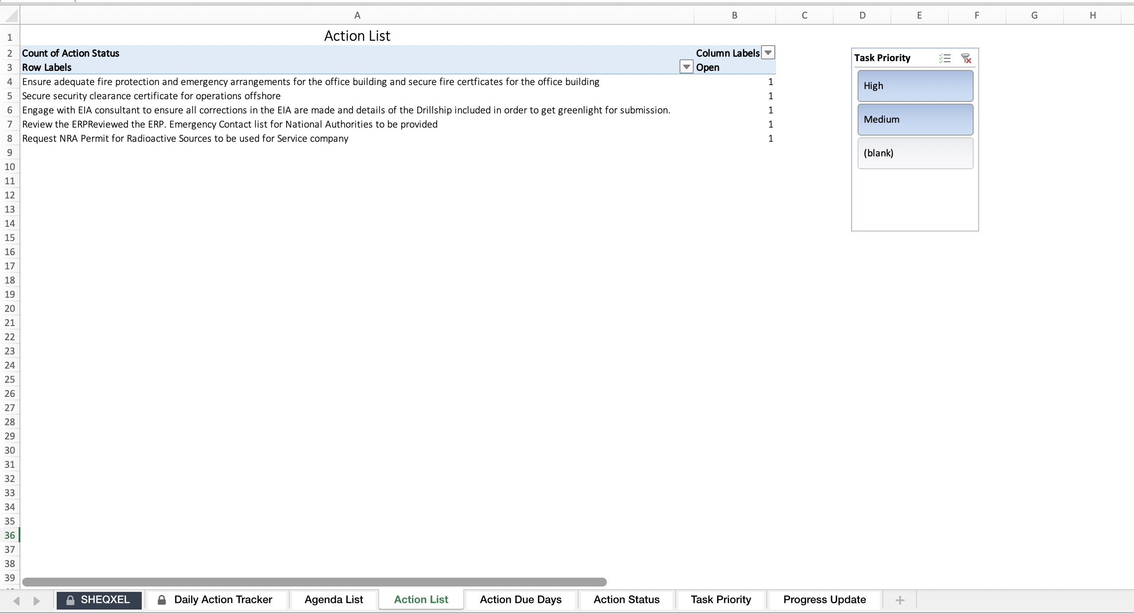Select column G header
This screenshot has height=614, width=1134.
point(1035,16)
